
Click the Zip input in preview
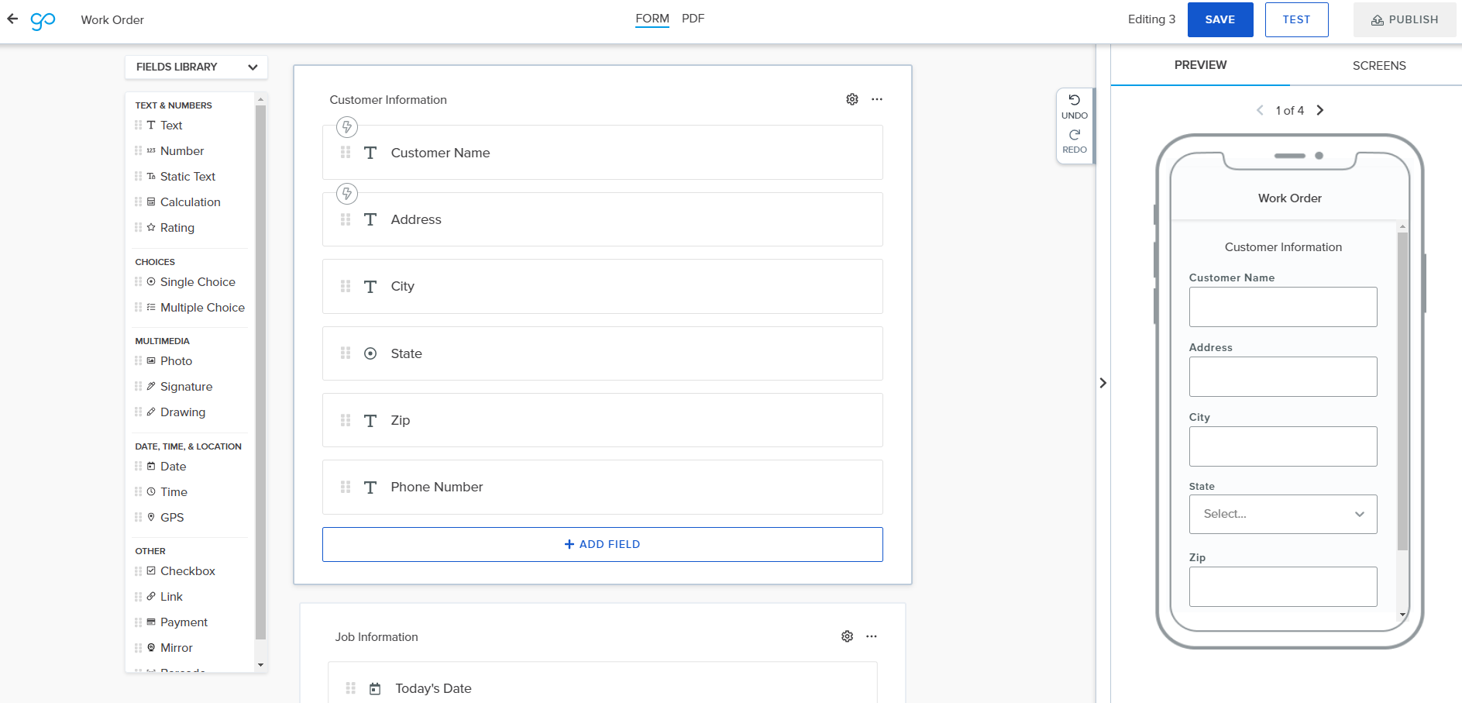point(1283,587)
